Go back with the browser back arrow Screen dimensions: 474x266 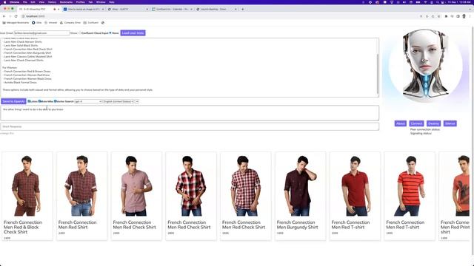tap(4, 16)
